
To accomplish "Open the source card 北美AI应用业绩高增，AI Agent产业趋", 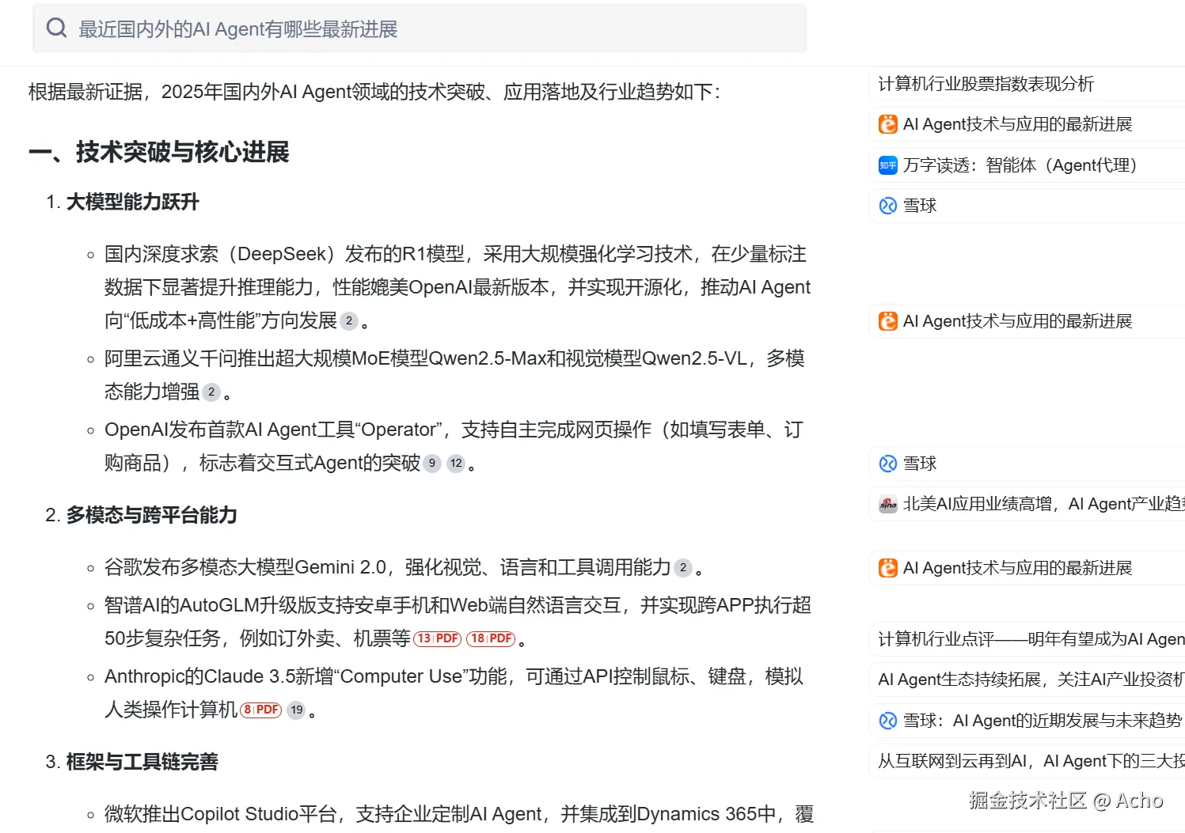I will tap(1027, 504).
